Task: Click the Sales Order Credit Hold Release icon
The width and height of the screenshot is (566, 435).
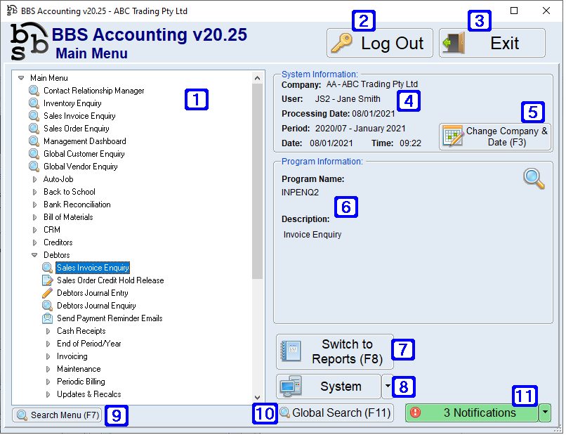Action: coord(47,280)
